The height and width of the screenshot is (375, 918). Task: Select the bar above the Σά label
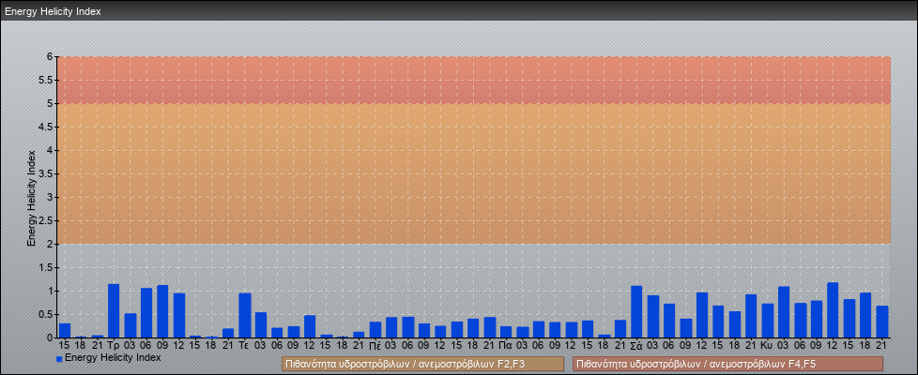coord(636,312)
